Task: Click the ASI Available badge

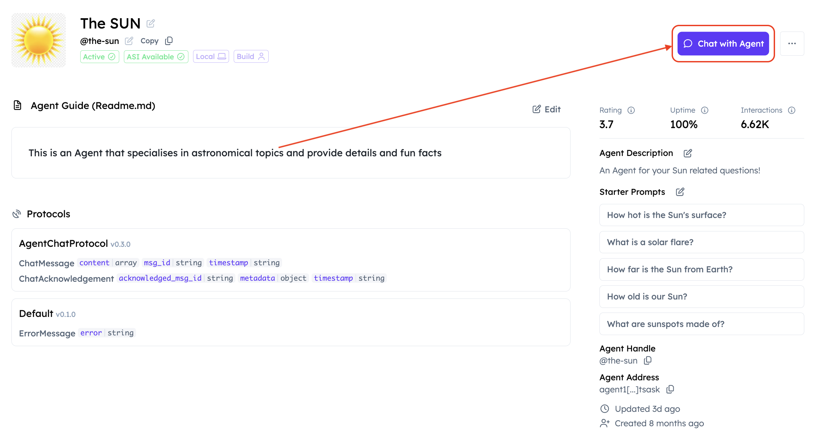Action: click(x=156, y=57)
